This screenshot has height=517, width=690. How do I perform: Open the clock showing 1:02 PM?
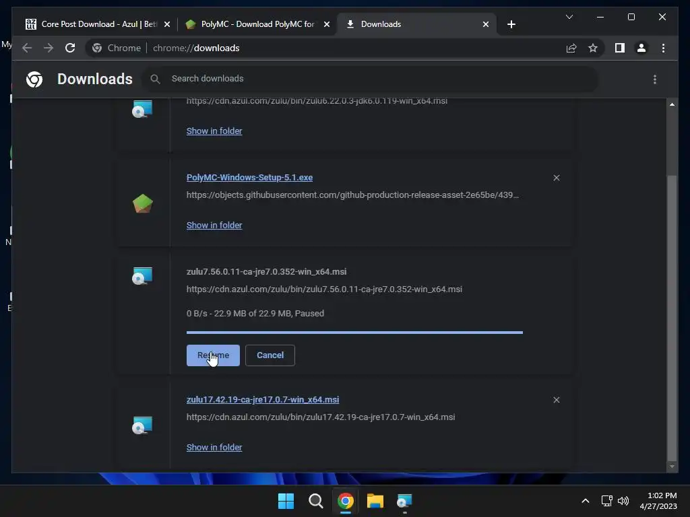click(x=658, y=501)
